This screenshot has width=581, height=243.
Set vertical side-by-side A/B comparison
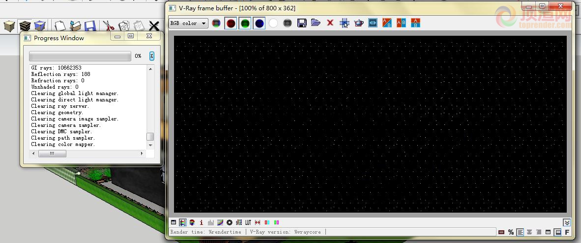tap(401, 23)
